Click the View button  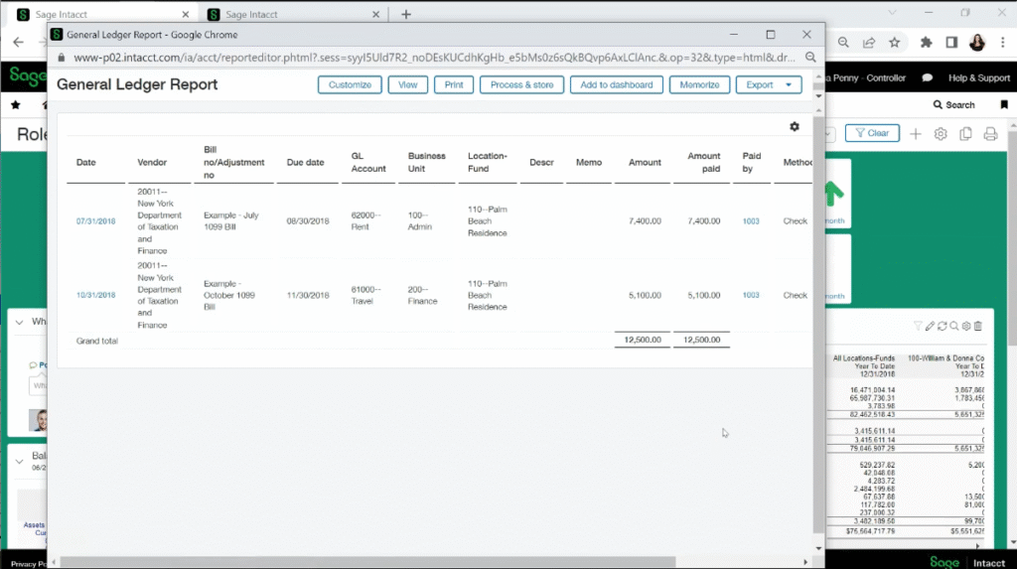click(x=407, y=85)
